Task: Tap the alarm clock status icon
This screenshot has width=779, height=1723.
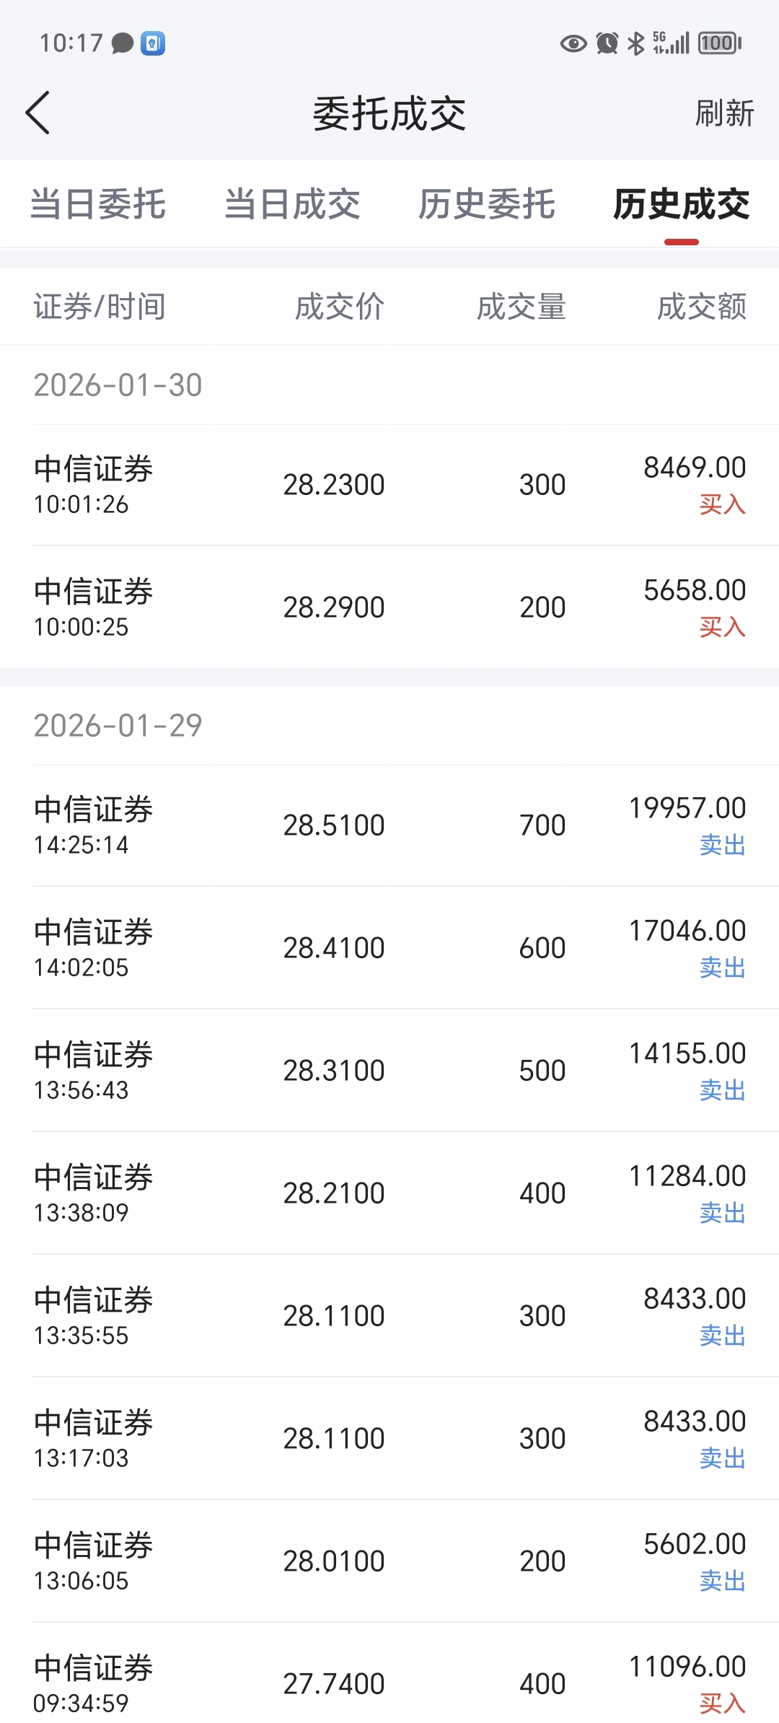Action: [x=607, y=43]
